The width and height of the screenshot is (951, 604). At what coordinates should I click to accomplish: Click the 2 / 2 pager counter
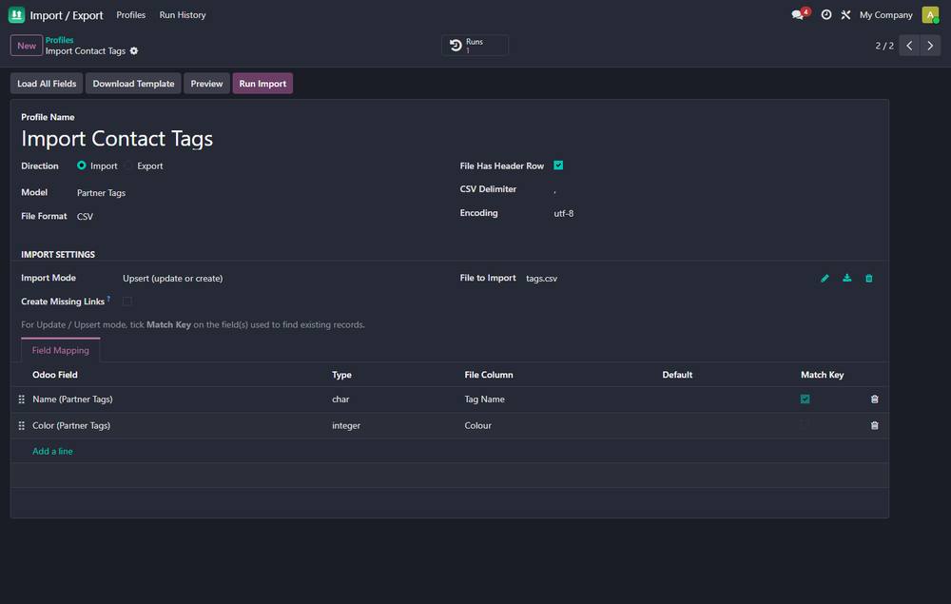(x=884, y=46)
